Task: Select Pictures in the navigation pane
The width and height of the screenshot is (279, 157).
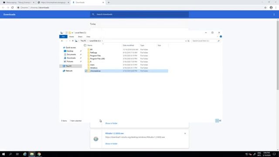Action: coord(70,61)
